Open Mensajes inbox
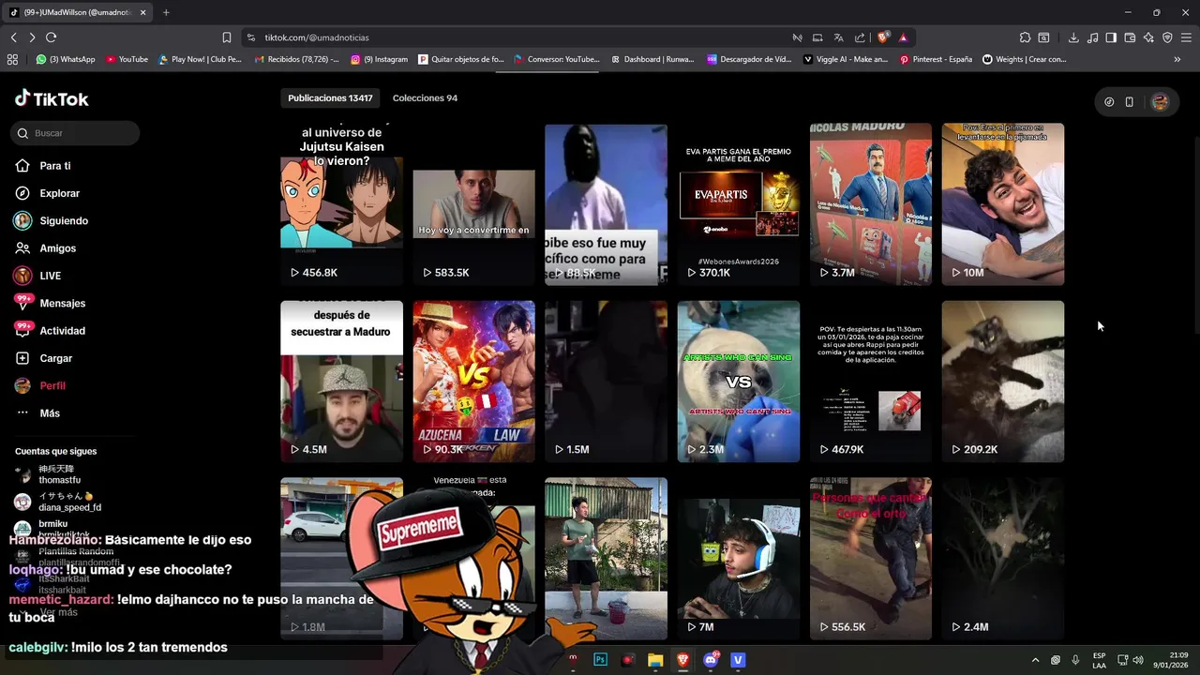The width and height of the screenshot is (1200, 675). pyautogui.click(x=50, y=303)
